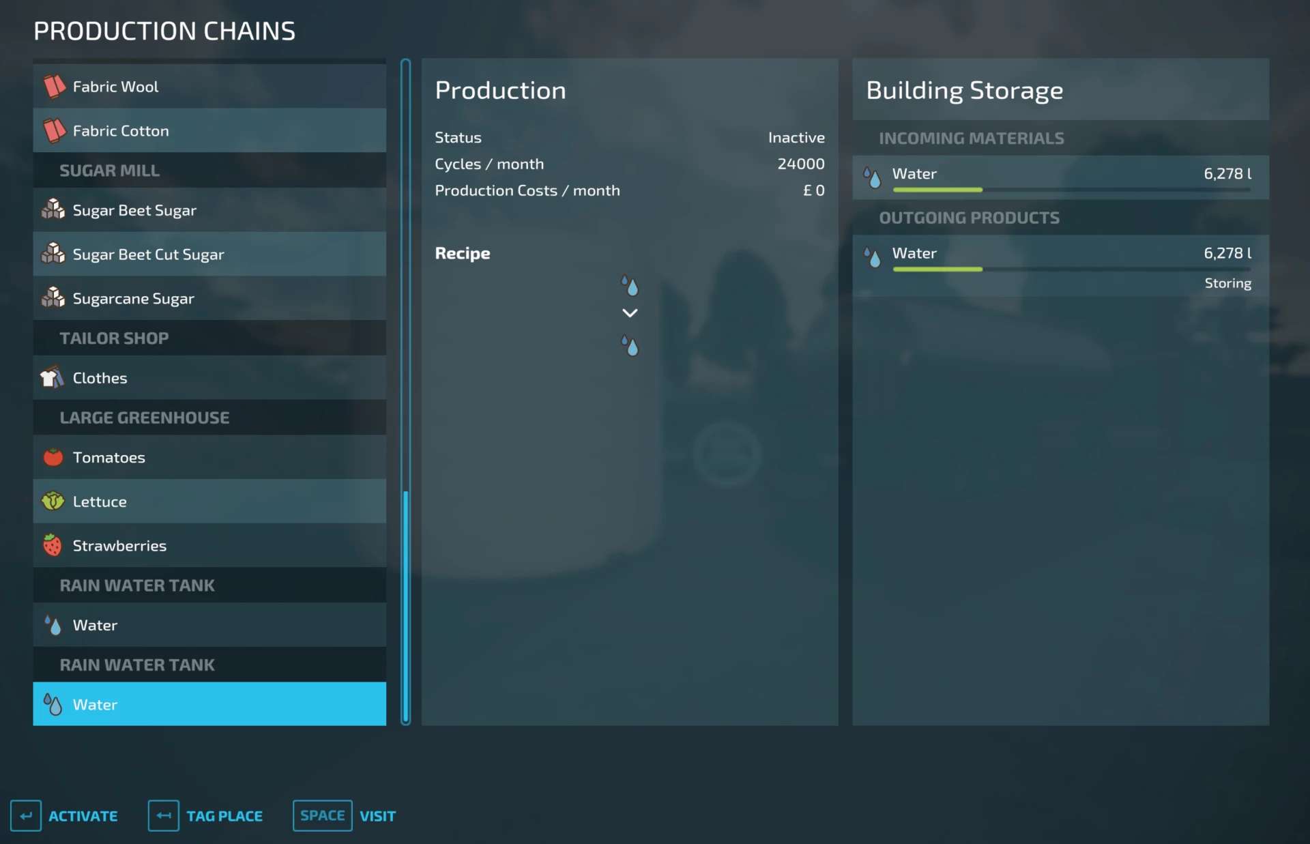Click the Lettuce icon in list
1310x844 pixels.
click(x=53, y=501)
